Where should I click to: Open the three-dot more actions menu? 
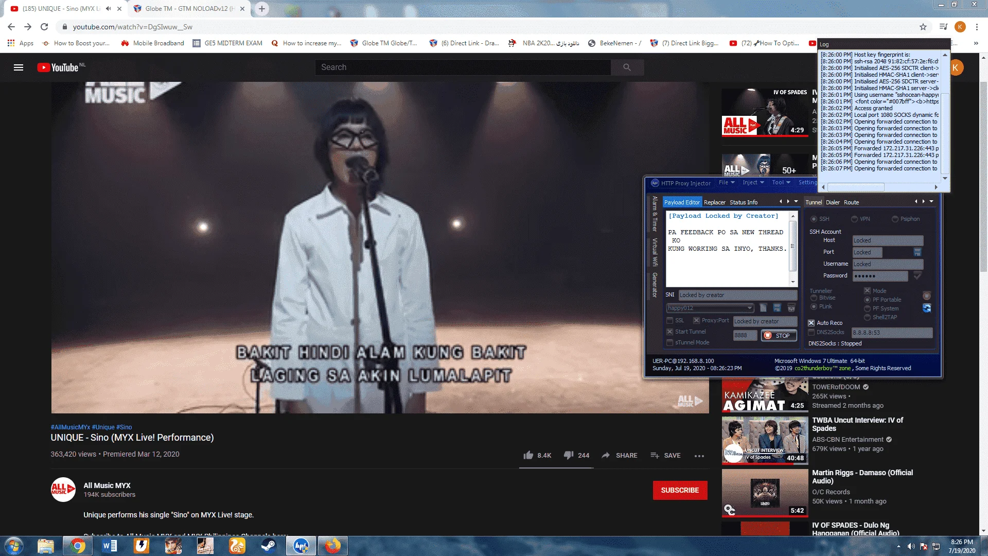[x=699, y=456]
